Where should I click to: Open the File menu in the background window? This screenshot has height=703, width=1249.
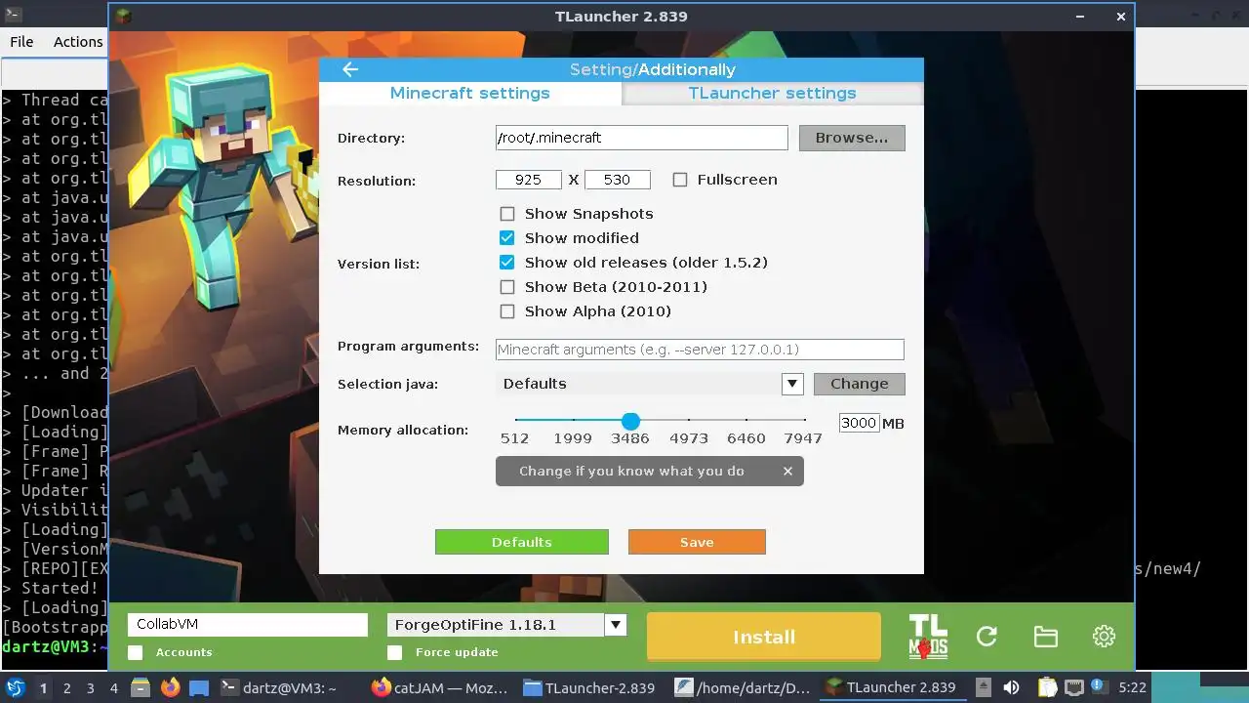pyautogui.click(x=21, y=42)
